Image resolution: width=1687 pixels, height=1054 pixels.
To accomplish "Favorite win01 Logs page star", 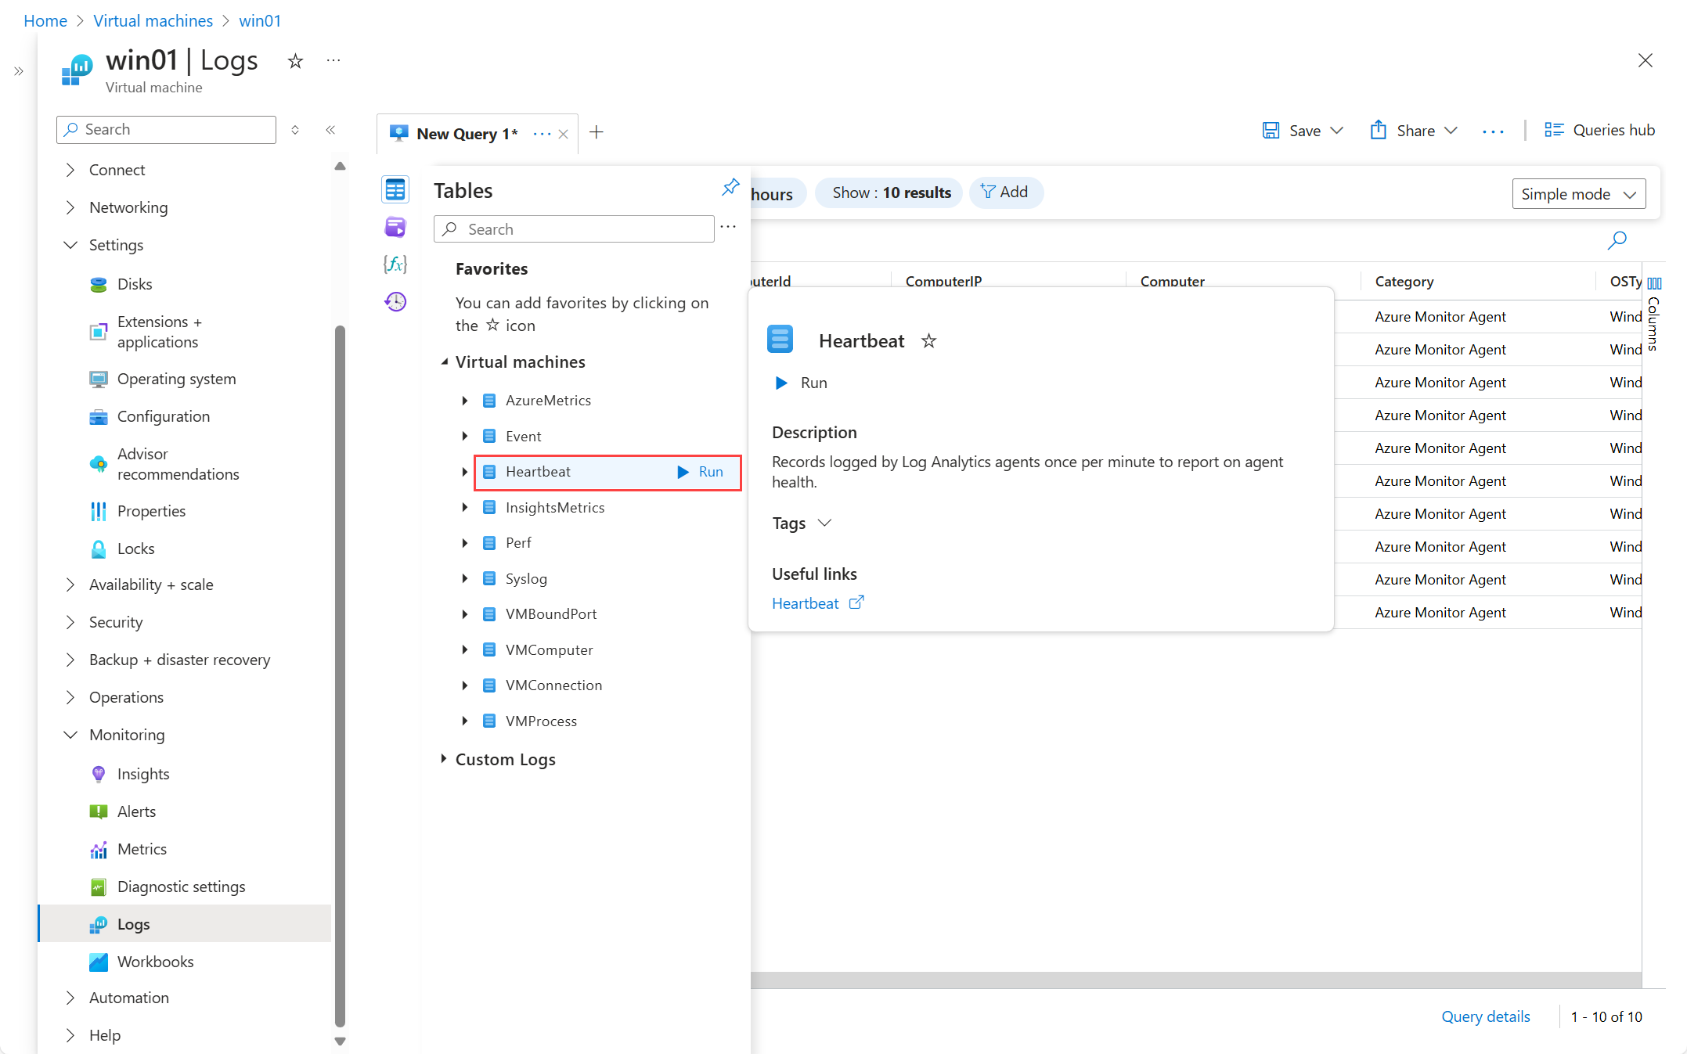I will tap(295, 61).
